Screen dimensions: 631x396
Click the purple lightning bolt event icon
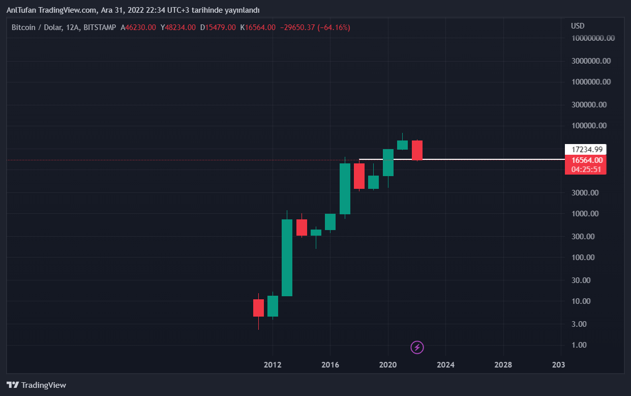coord(417,348)
